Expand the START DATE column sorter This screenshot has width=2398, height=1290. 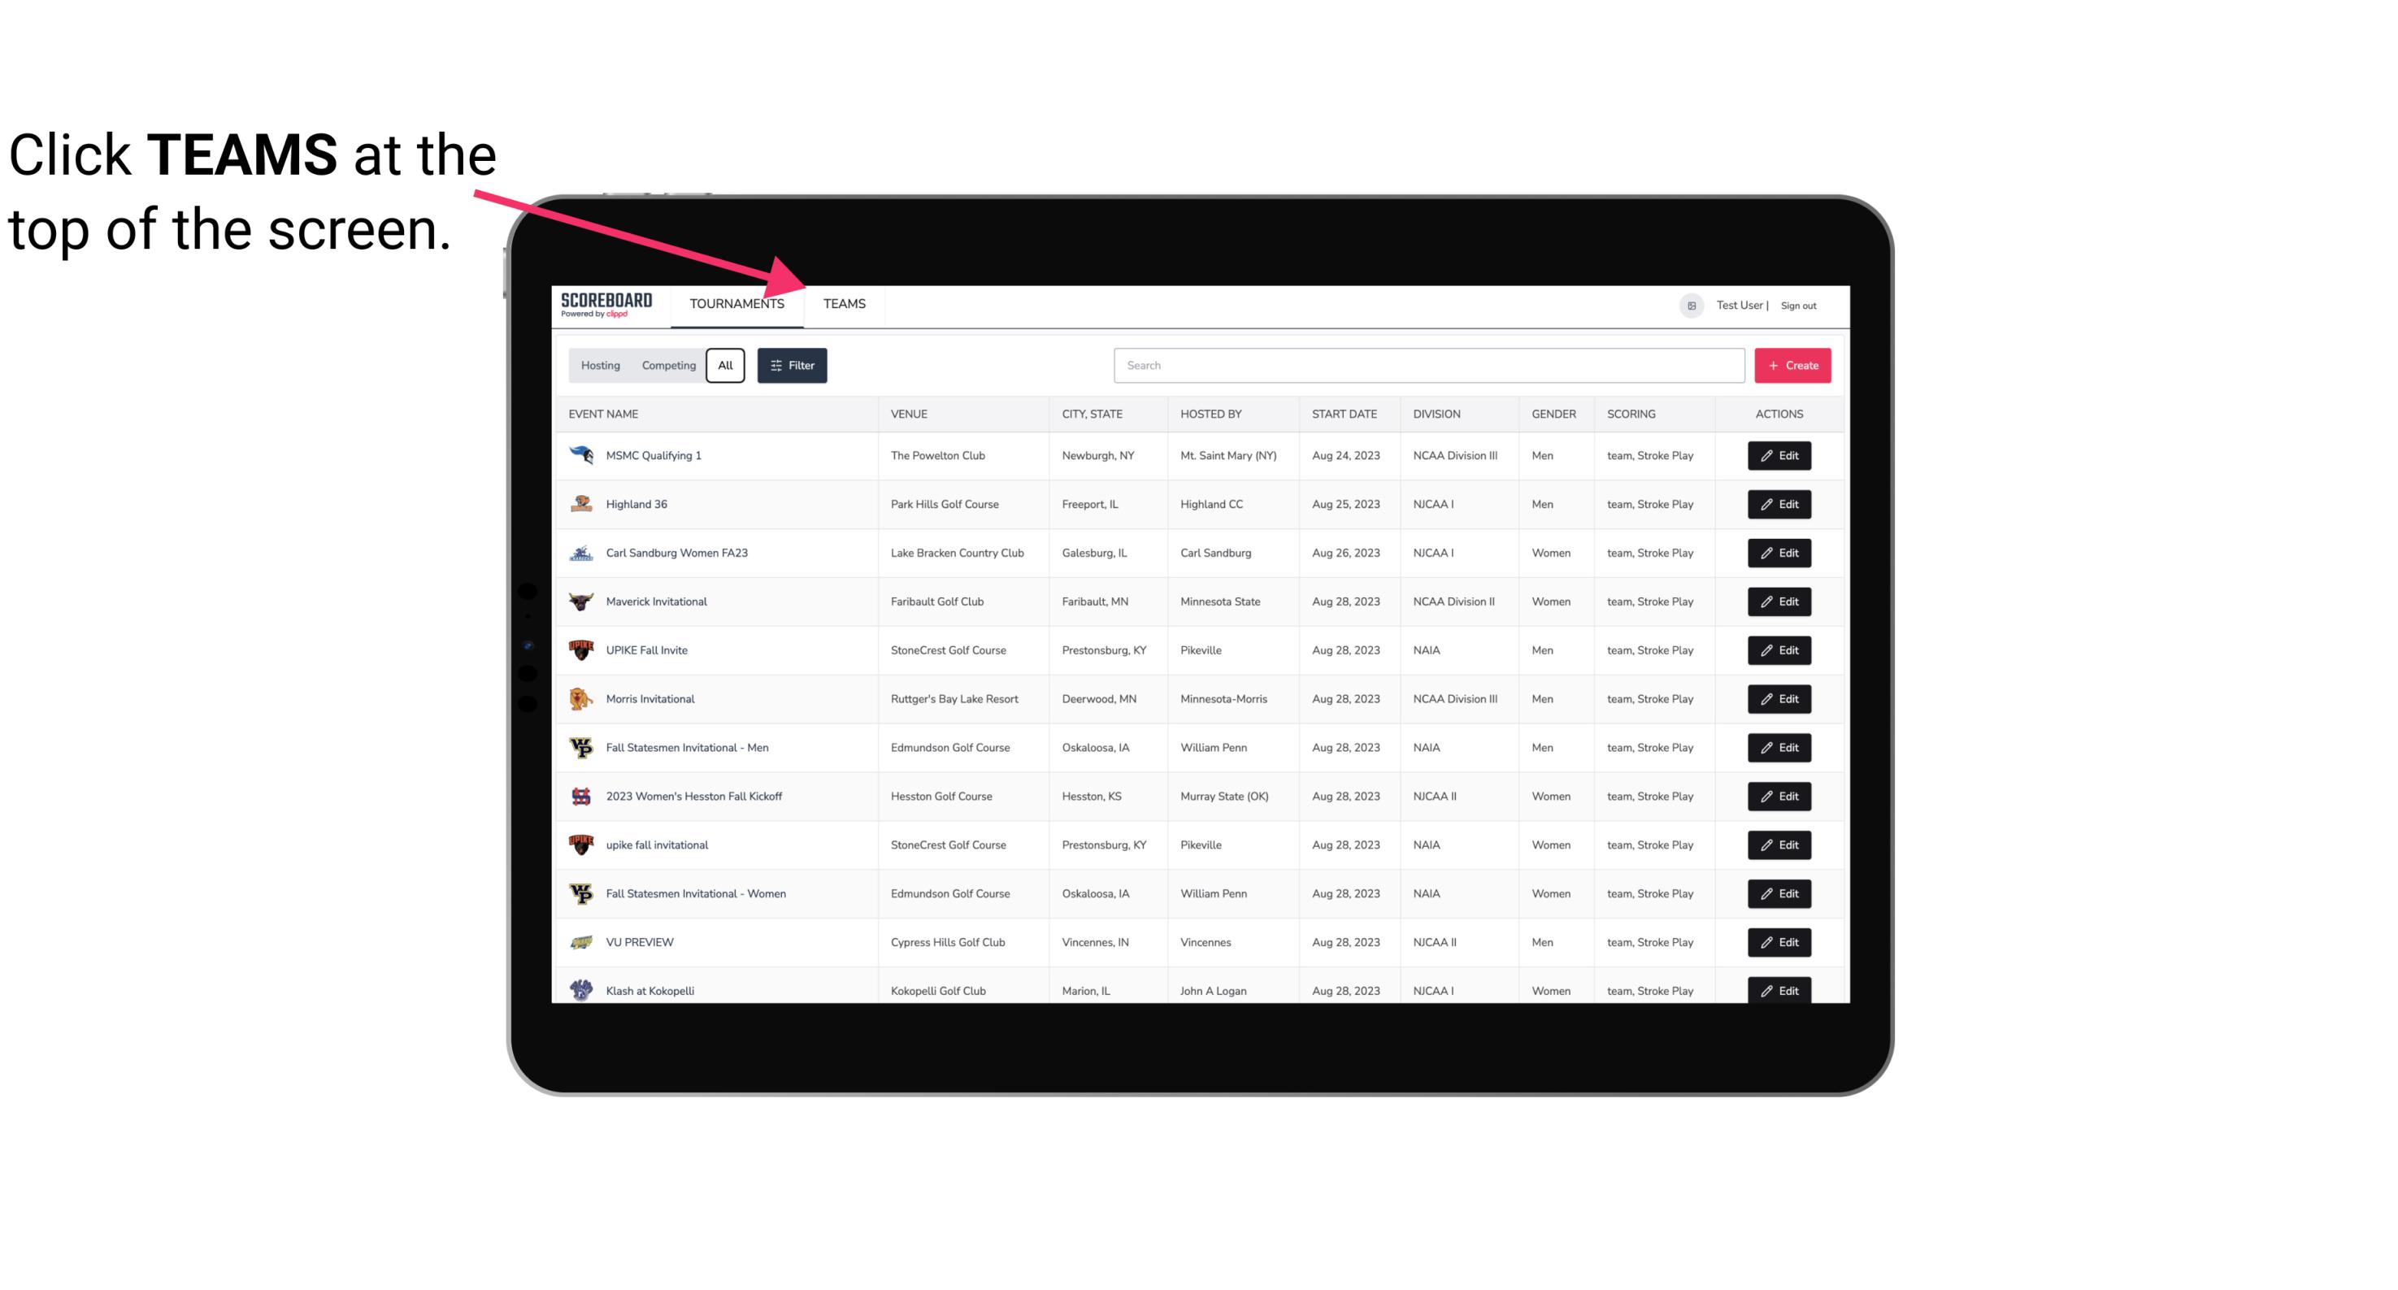point(1344,413)
